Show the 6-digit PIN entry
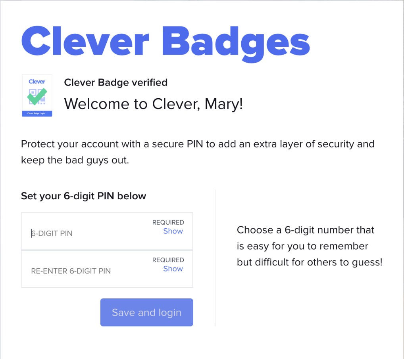 click(x=173, y=231)
